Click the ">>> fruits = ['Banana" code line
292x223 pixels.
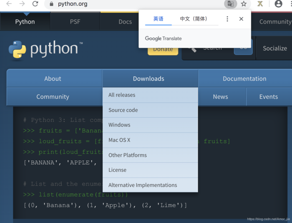(63, 130)
